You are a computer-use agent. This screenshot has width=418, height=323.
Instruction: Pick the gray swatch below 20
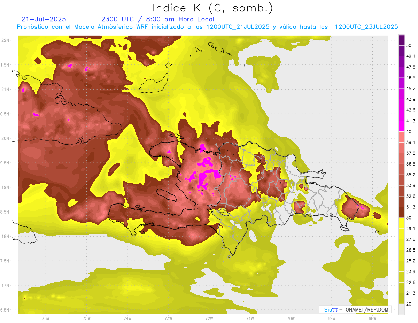(x=402, y=309)
